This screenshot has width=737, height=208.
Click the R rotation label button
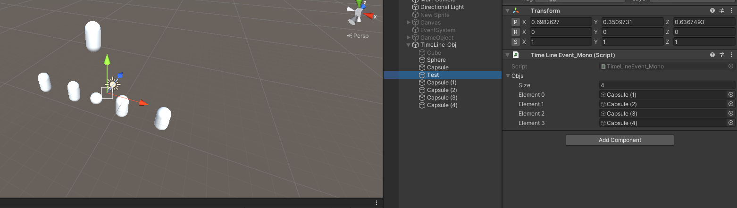pos(516,32)
